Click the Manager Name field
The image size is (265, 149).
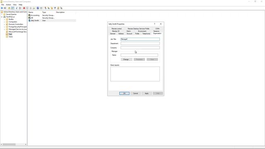click(140, 55)
